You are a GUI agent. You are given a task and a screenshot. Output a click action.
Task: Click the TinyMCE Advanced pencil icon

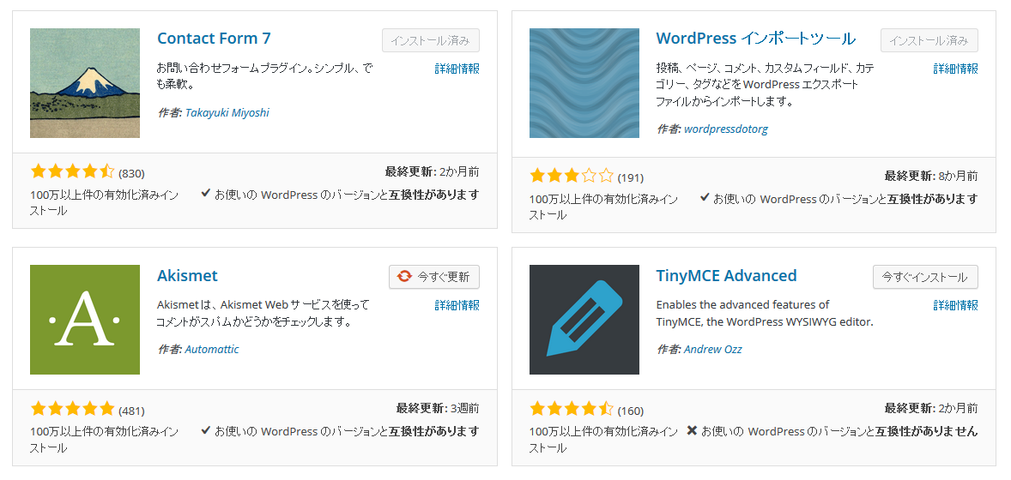pyautogui.click(x=584, y=320)
